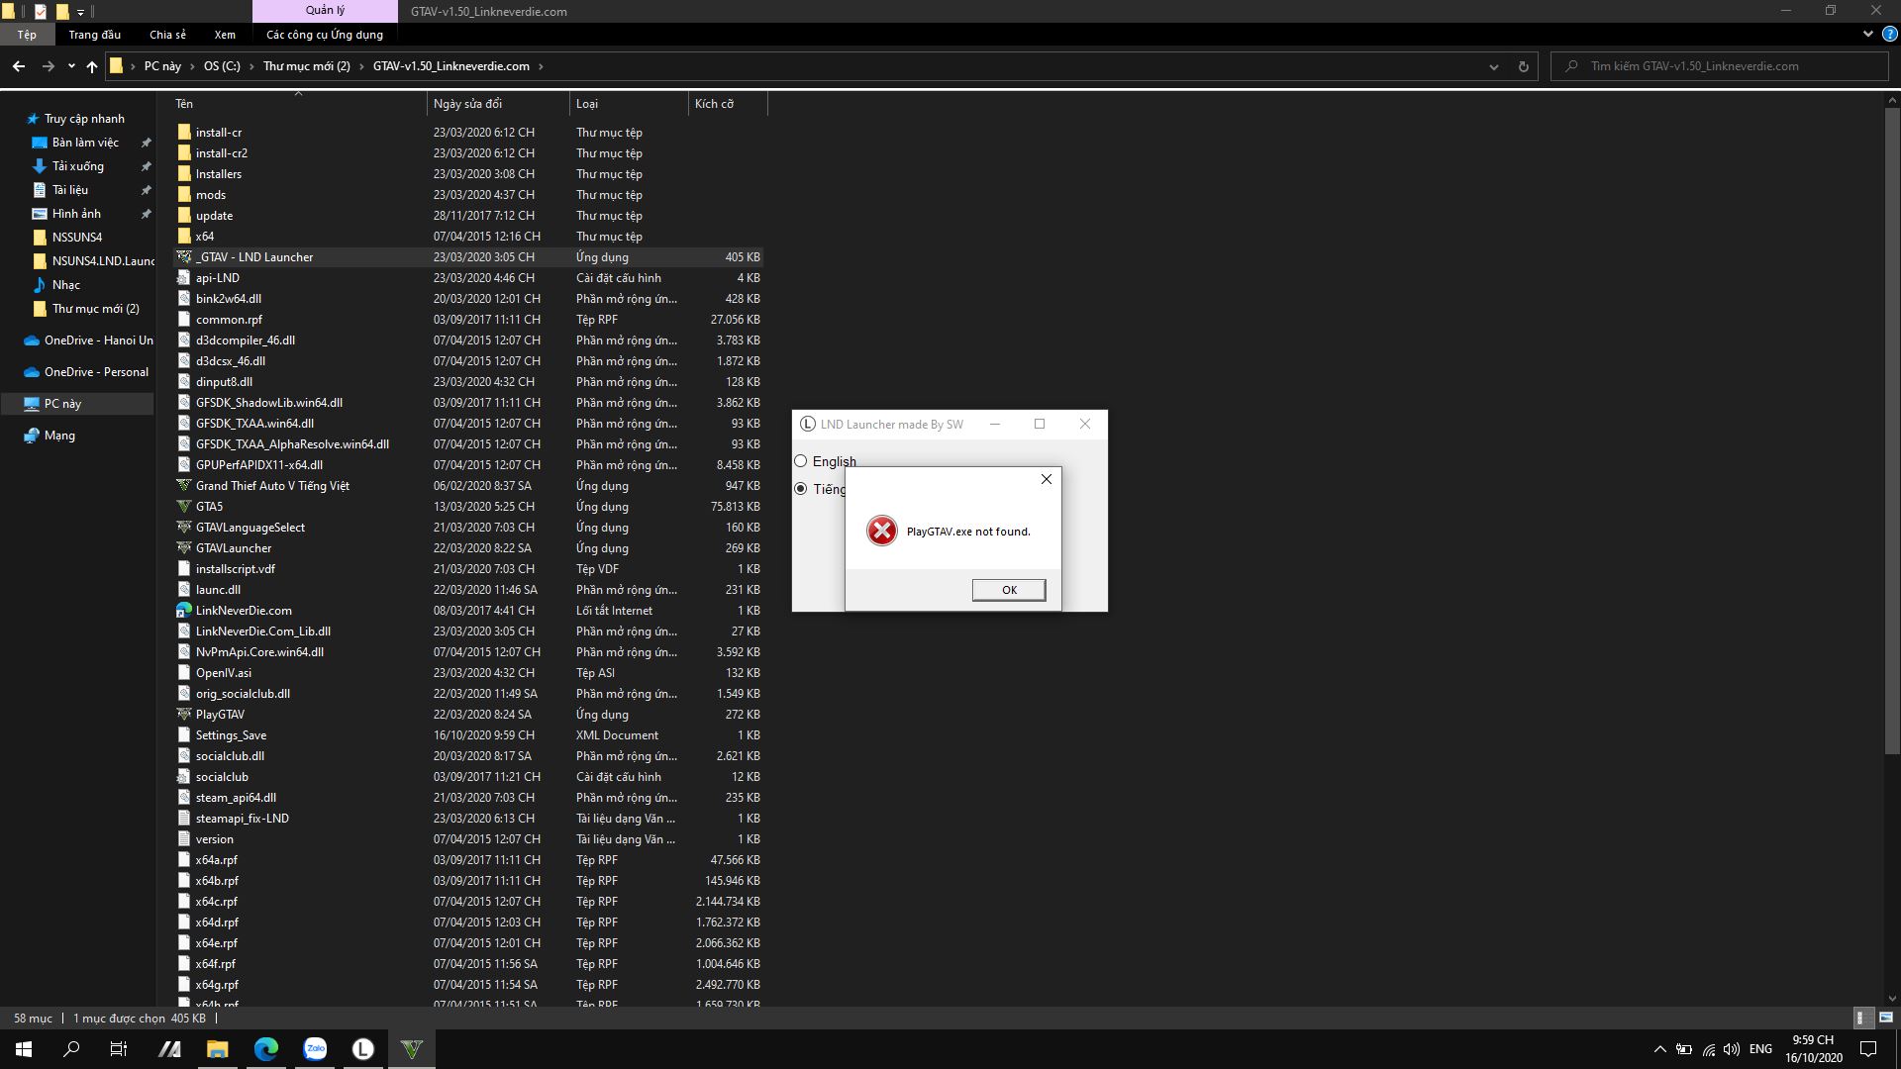Select the English radio button

(x=801, y=461)
